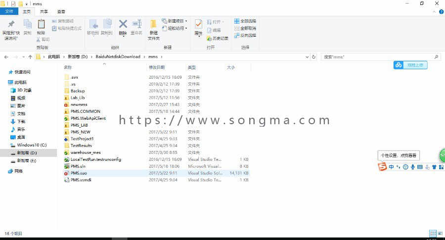This screenshot has width=445, height=240.
Task: Click the Baidu cloud upload button
Action: (410, 65)
